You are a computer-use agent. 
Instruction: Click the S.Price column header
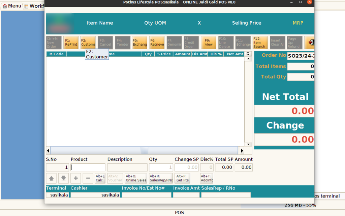point(164,54)
